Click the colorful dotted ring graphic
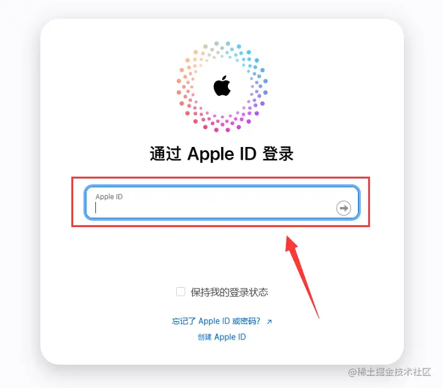This screenshot has height=388, width=442. (222, 86)
